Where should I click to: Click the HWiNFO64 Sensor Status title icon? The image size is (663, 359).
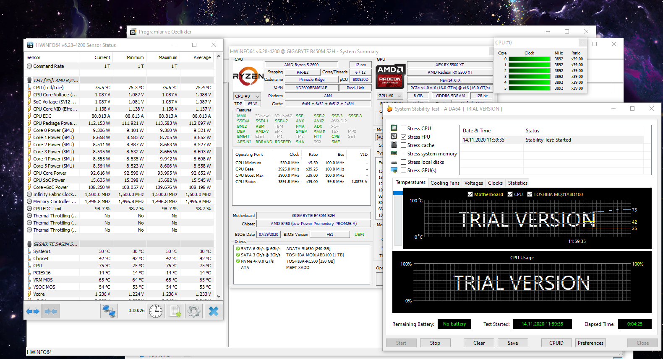click(30, 45)
